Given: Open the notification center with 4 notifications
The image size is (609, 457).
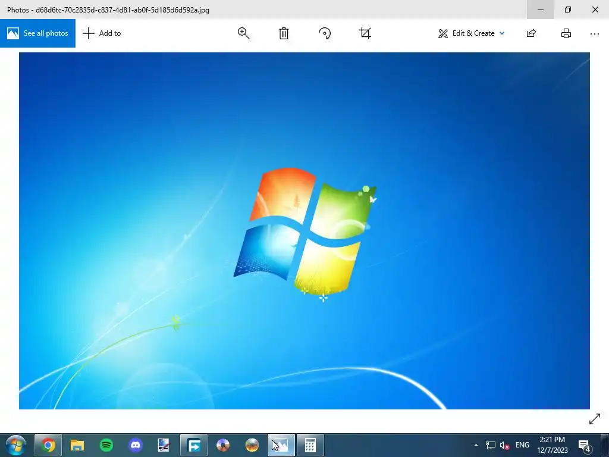Looking at the screenshot, I should tap(585, 446).
